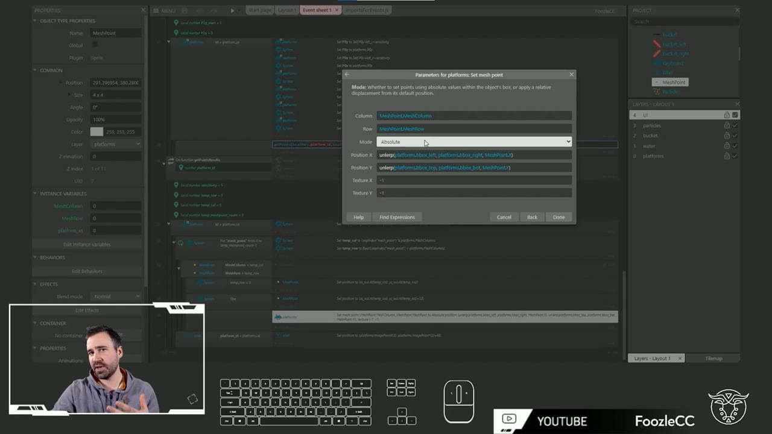
Task: Toggle the Global checkbox
Action: pyautogui.click(x=95, y=45)
